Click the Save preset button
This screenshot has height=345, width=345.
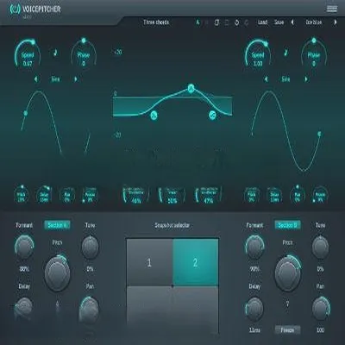click(279, 22)
